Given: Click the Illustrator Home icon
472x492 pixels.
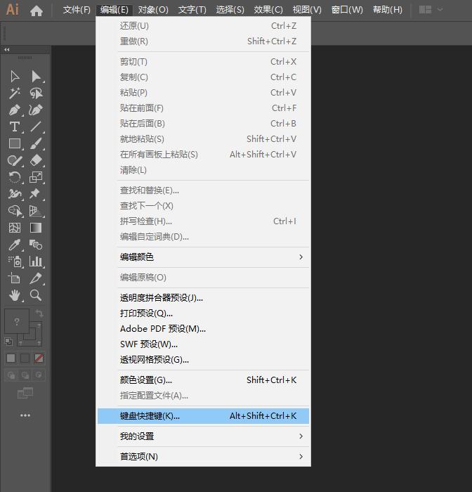Looking at the screenshot, I should [37, 11].
